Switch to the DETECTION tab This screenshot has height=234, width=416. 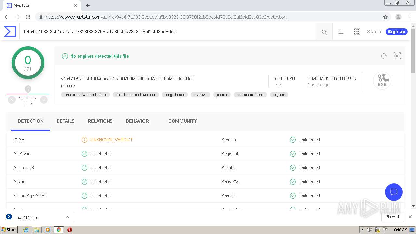pos(31,121)
